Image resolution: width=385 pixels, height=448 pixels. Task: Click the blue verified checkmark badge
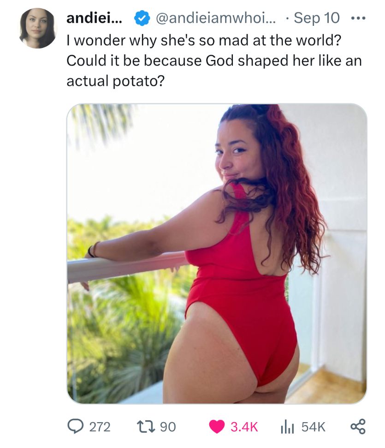pos(142,18)
